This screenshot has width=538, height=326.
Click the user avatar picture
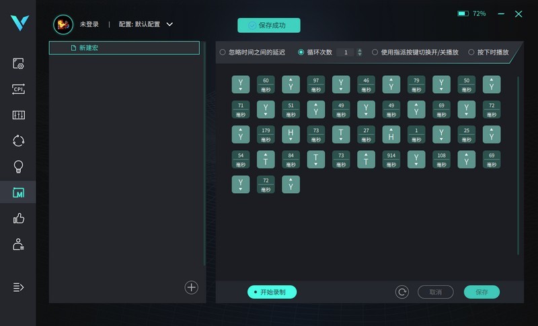click(x=63, y=24)
